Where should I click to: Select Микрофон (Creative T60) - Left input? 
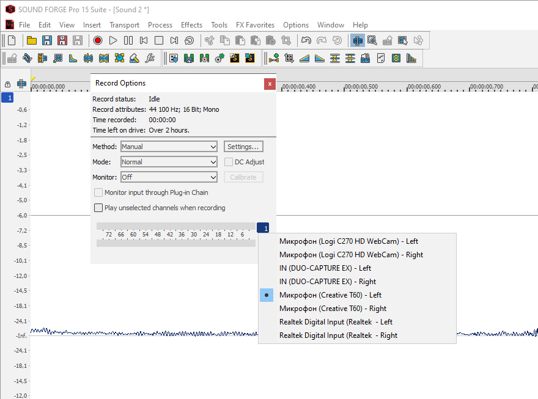tap(357, 295)
